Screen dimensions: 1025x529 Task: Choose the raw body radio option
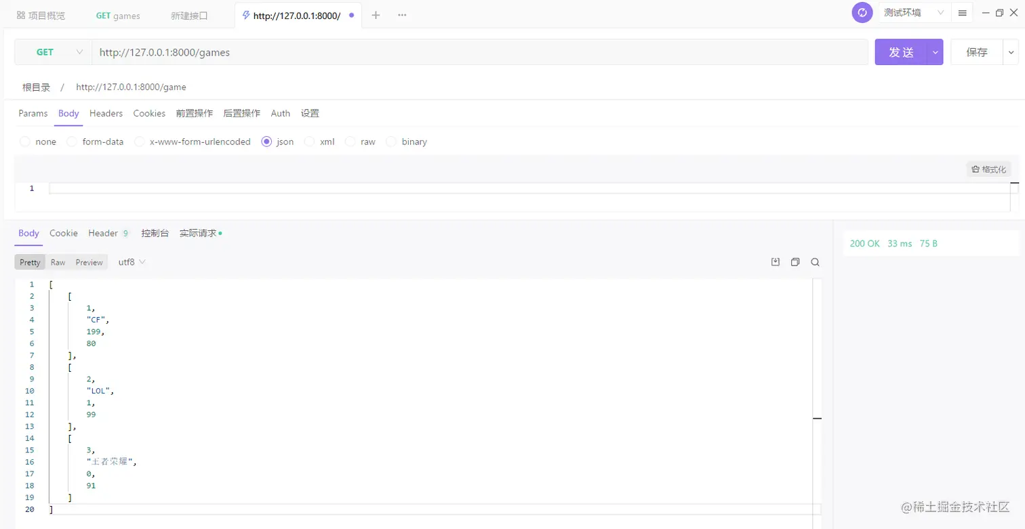[x=350, y=142]
